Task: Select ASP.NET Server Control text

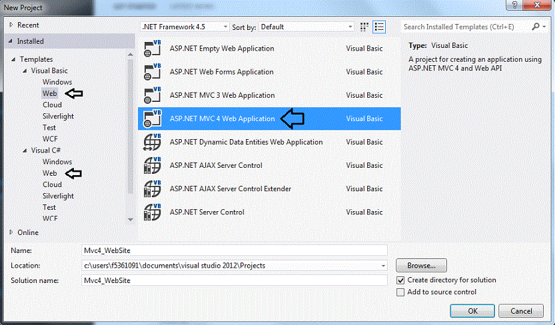Action: pos(207,212)
